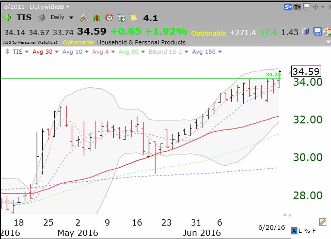Expand the Avg 50 indicator dropdown
This screenshot has height=239, width=331.
pos(143,52)
